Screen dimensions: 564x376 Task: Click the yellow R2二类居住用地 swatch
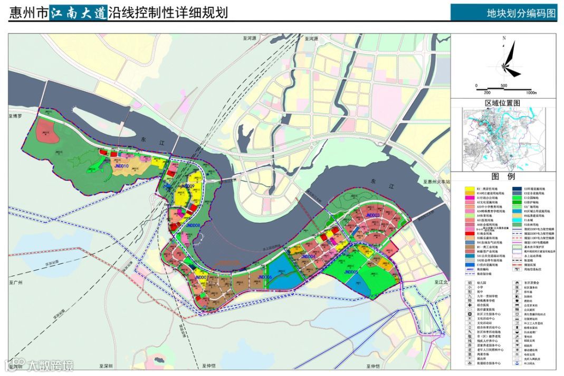click(x=470, y=189)
